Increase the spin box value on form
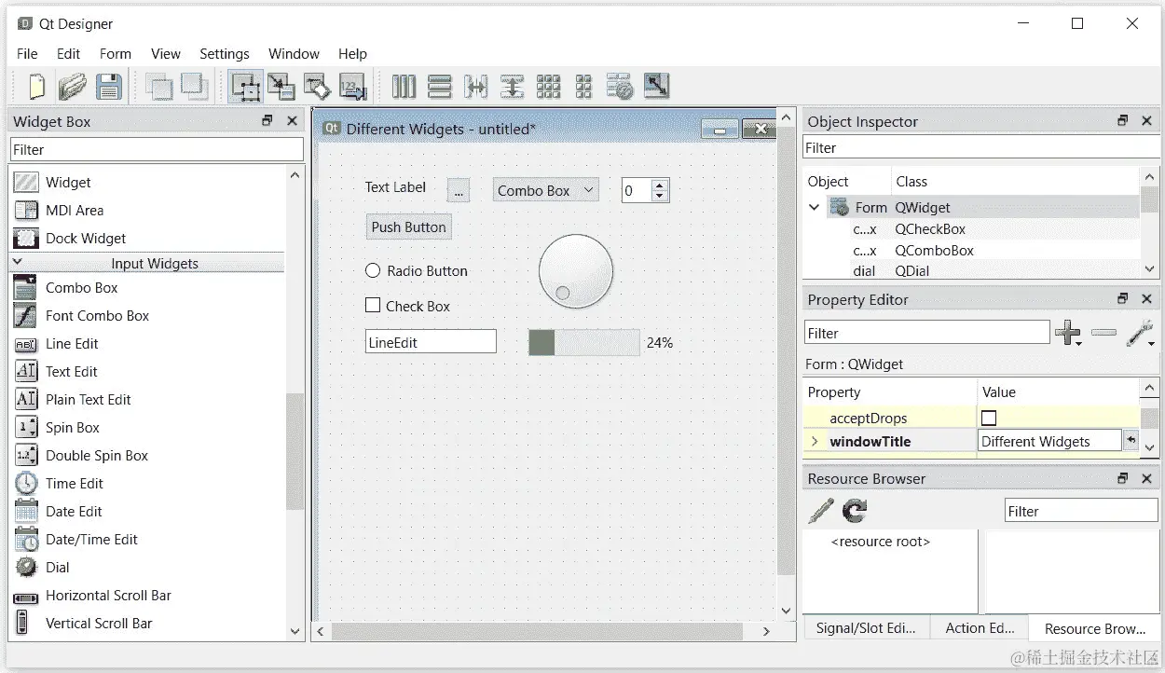This screenshot has width=1165, height=673. [660, 185]
